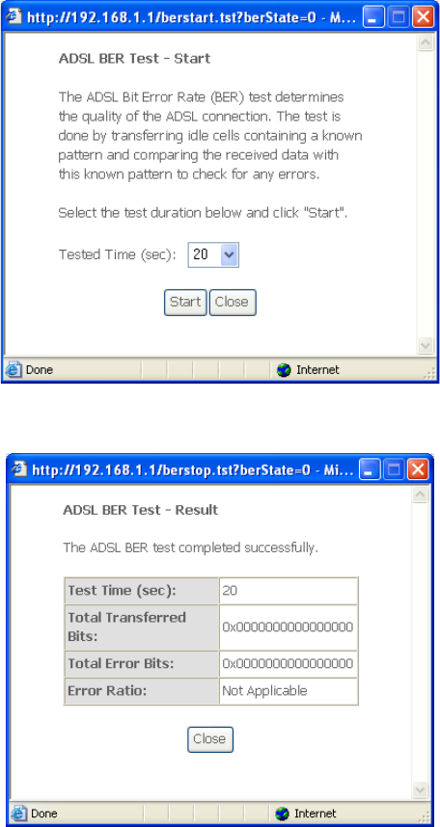440x827 pixels.
Task: Click scroll down arrow in BER Start window
Action: point(426,345)
